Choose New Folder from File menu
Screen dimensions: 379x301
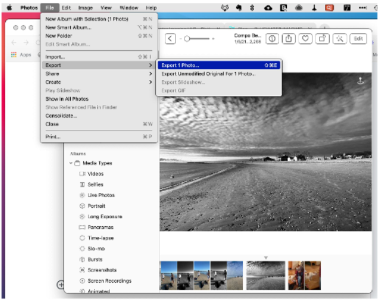point(99,36)
